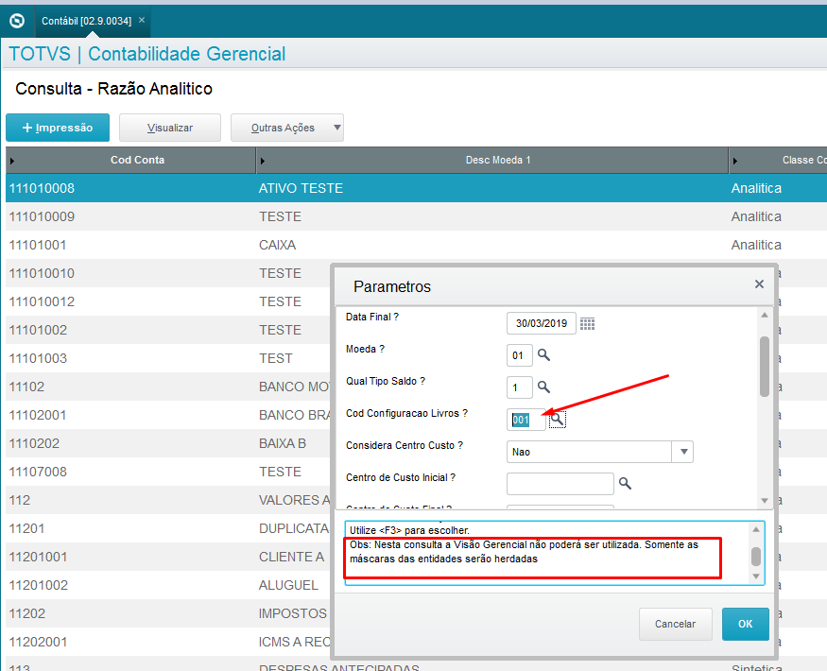The height and width of the screenshot is (671, 827).
Task: Select account row 1110202 BAIXA B
Action: click(x=169, y=443)
